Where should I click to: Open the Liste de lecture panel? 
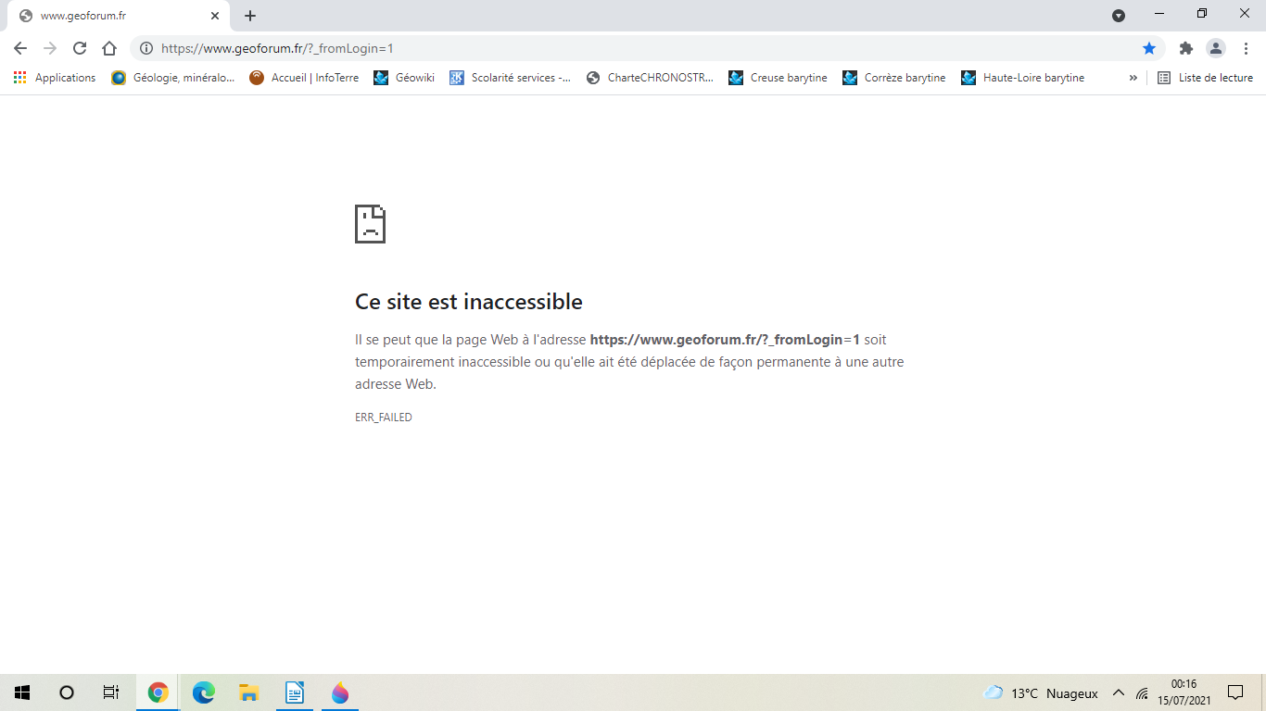tap(1206, 78)
